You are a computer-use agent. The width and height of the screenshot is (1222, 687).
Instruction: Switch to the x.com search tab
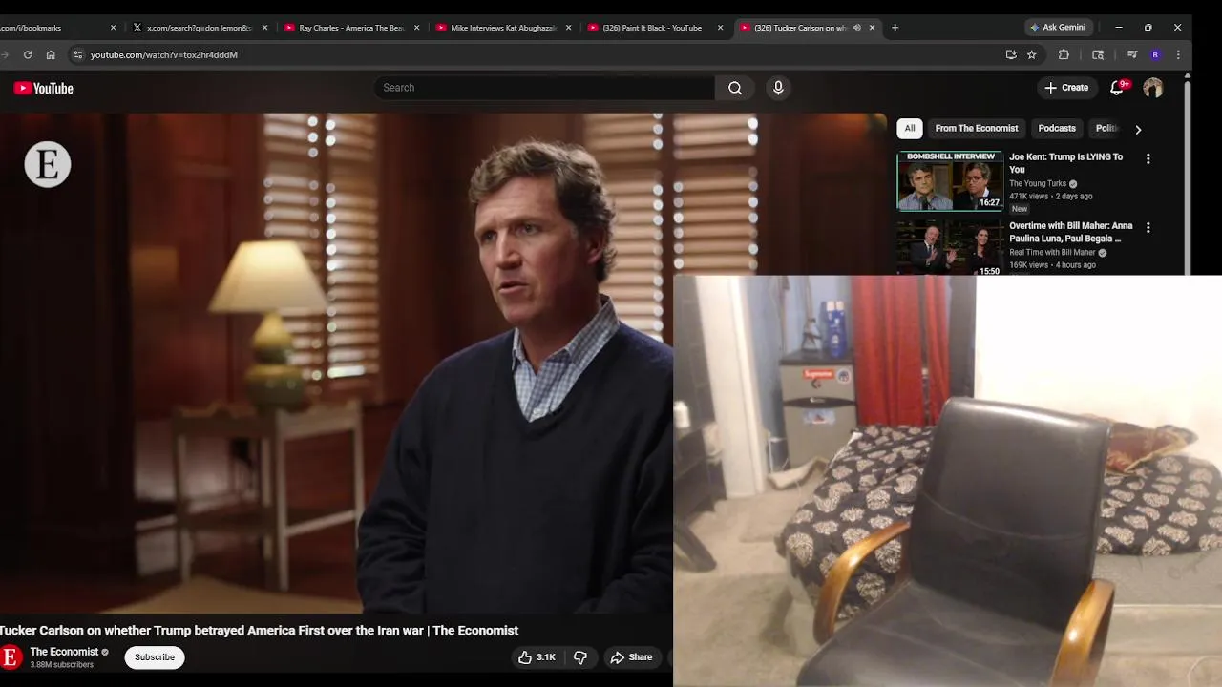199,28
